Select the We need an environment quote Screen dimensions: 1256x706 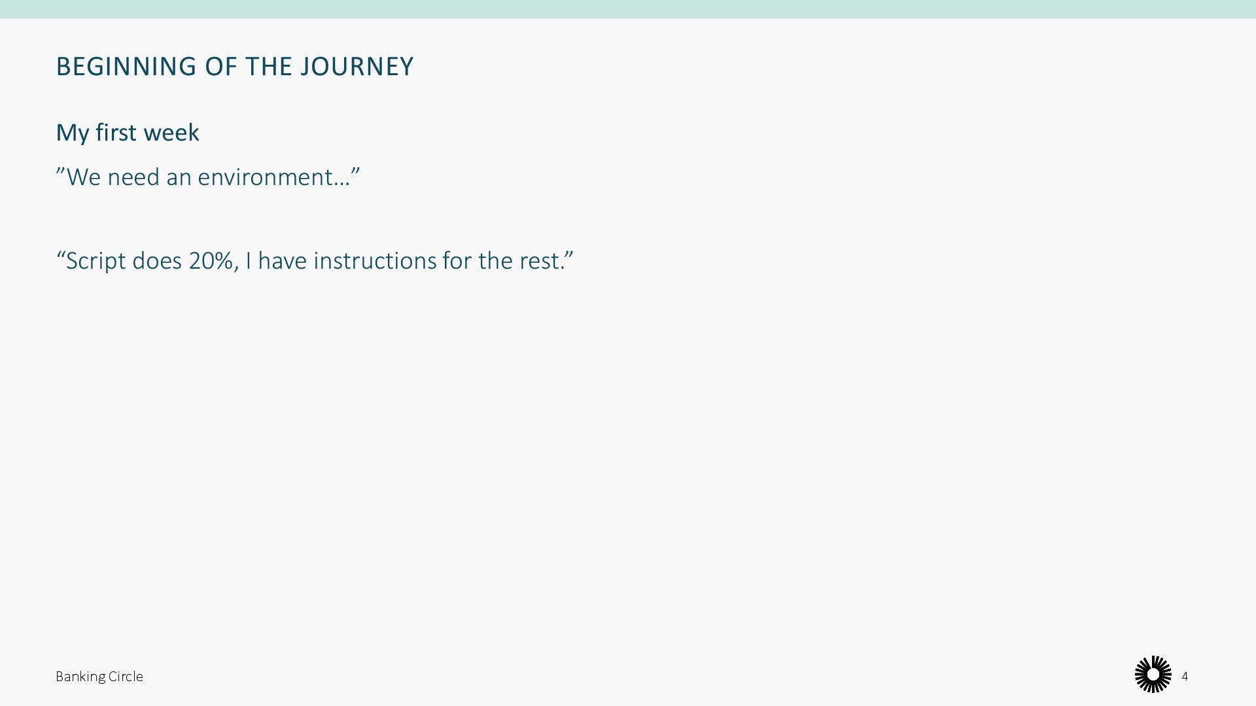tap(208, 177)
